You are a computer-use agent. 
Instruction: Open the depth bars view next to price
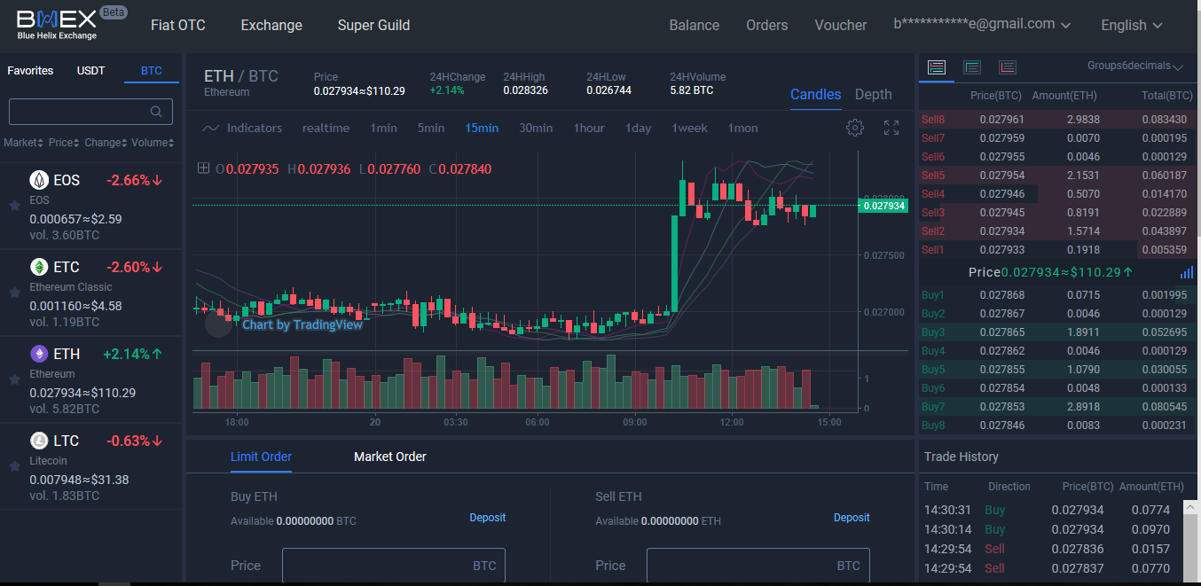pyautogui.click(x=1187, y=272)
